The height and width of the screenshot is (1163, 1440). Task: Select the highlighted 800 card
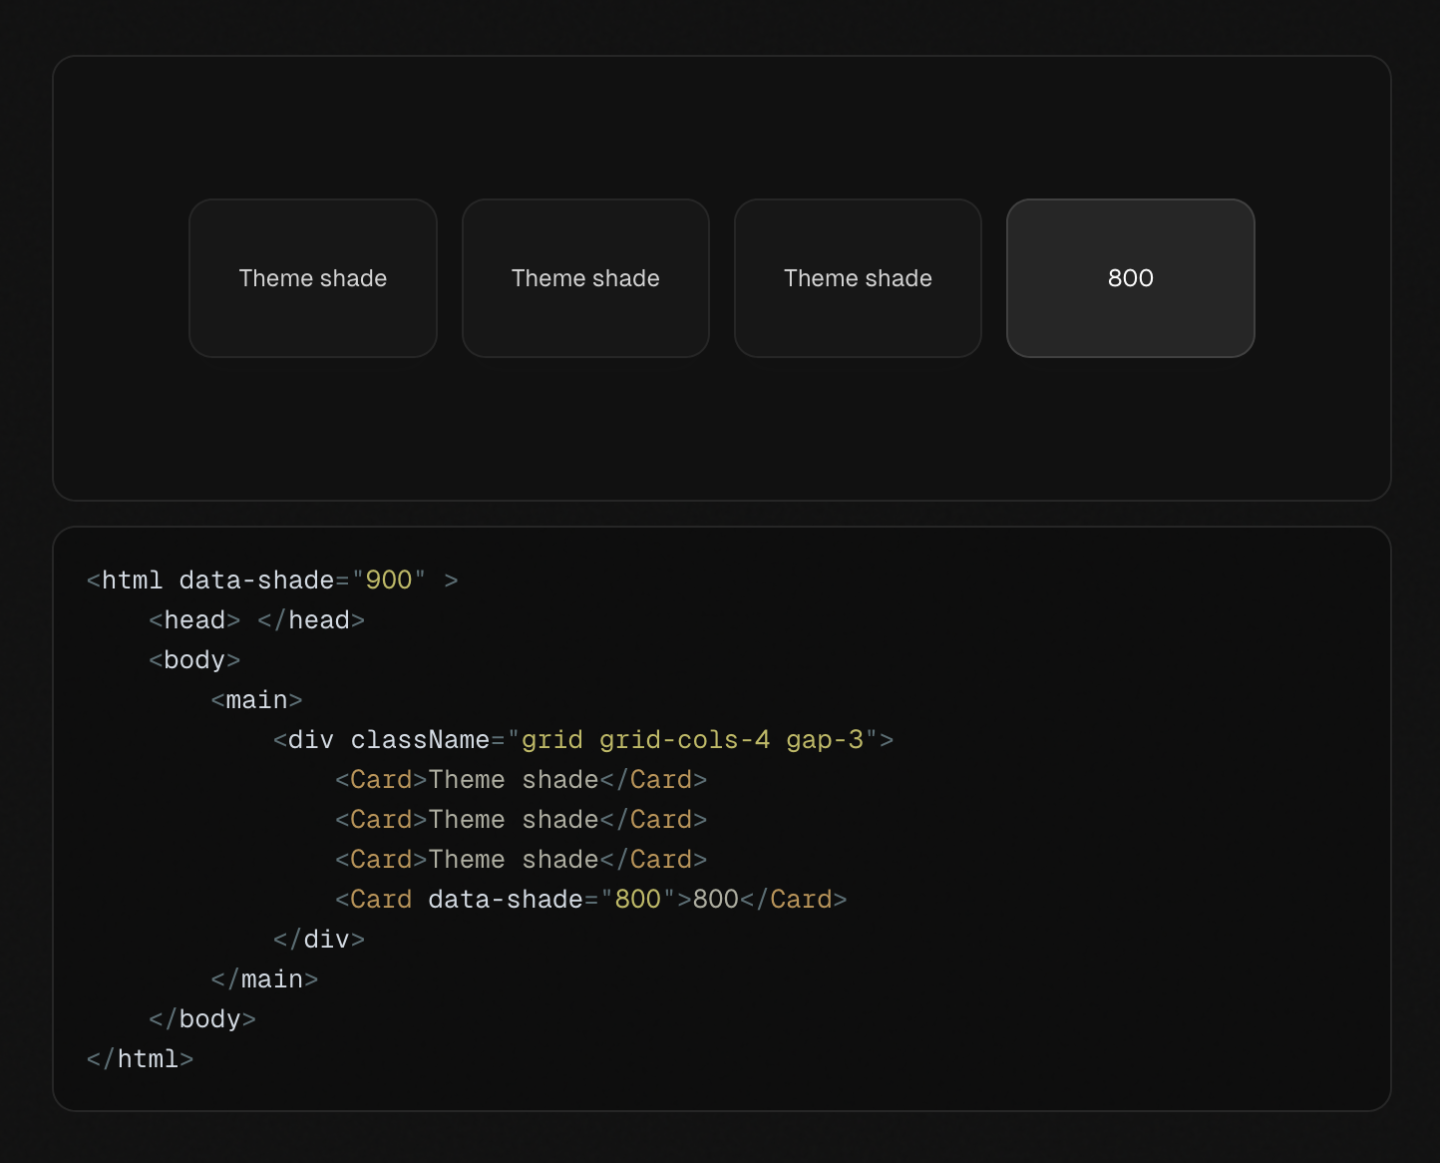1130,278
